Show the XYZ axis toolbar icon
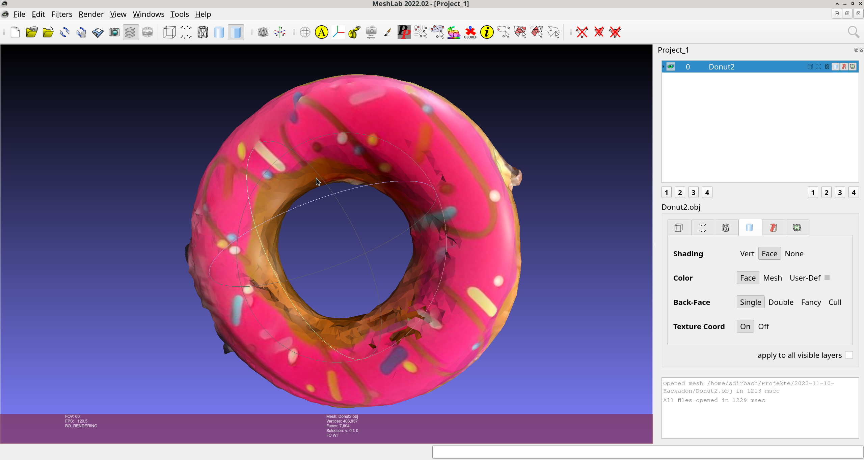The image size is (864, 460). tap(280, 32)
